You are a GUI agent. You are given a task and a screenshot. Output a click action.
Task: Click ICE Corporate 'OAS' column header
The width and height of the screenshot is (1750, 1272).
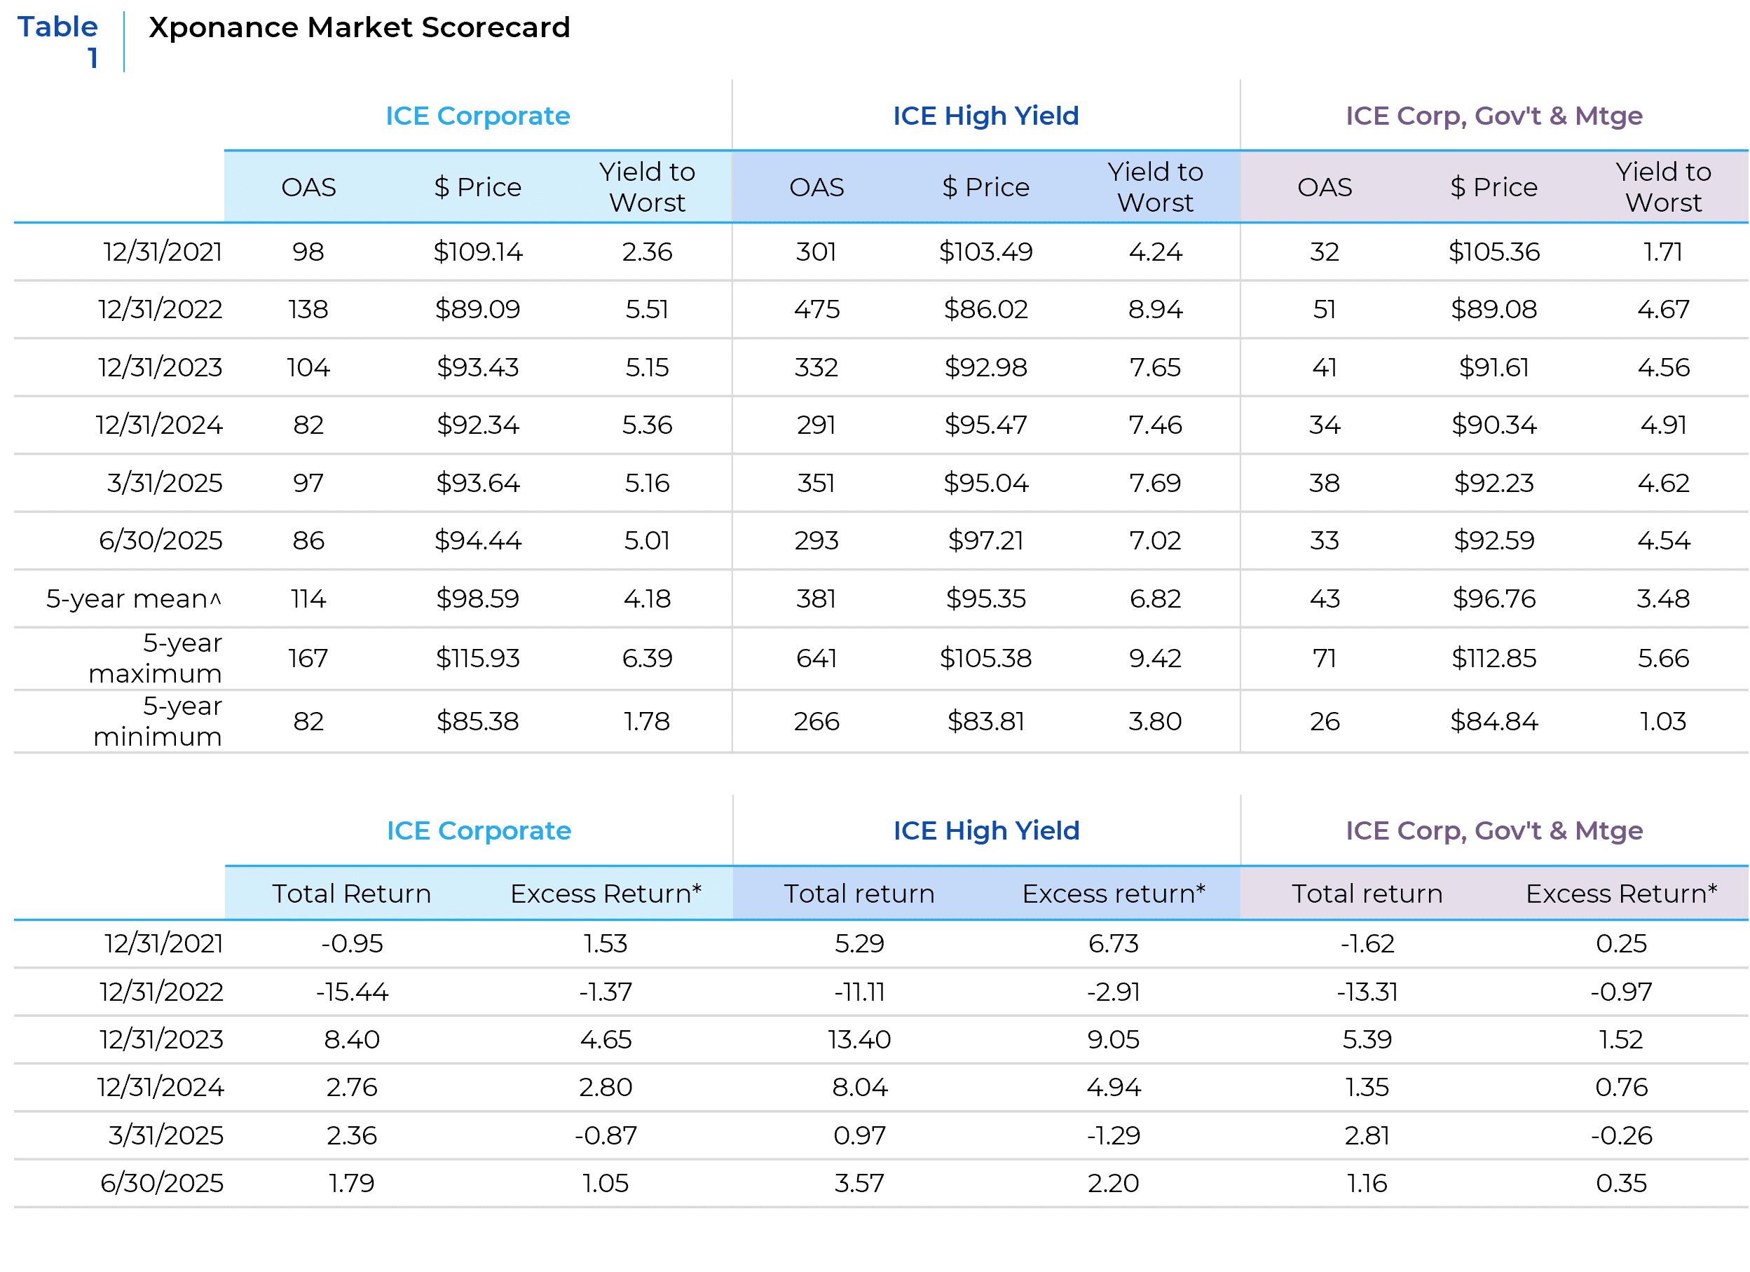[x=308, y=187]
